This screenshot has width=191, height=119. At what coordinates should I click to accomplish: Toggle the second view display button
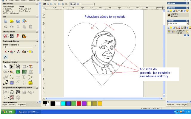[x=75, y=4]
